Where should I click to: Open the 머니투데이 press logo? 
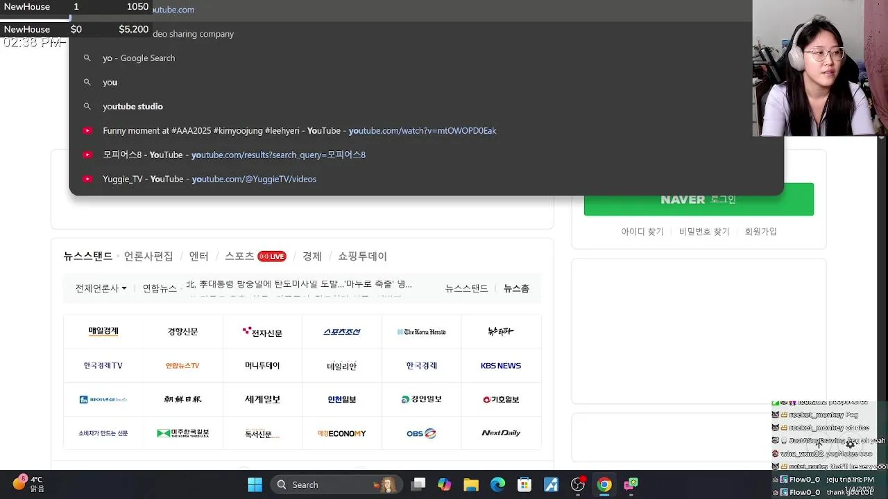tap(262, 365)
